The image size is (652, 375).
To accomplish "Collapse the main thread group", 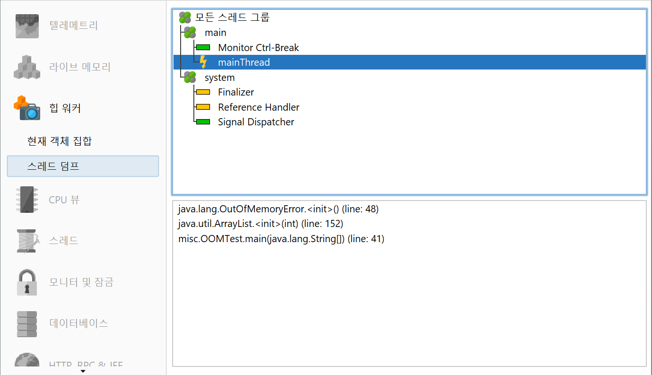I will click(190, 33).
